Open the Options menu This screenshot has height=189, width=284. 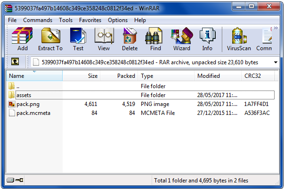point(118,20)
